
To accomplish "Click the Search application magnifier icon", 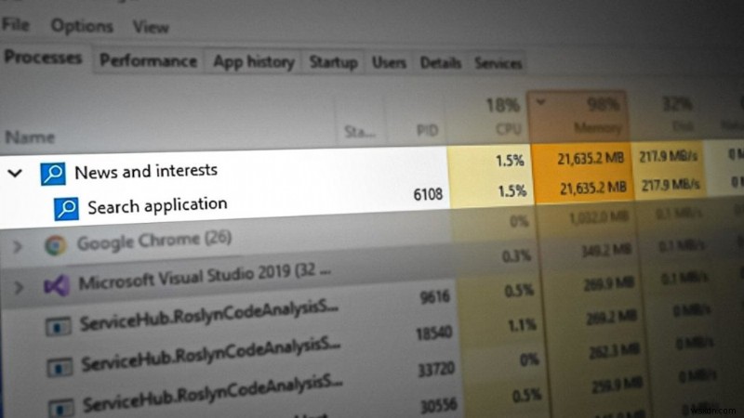I will point(66,208).
